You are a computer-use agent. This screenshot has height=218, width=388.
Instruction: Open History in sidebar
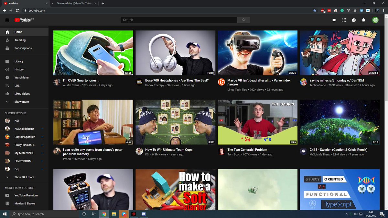(x=24, y=69)
